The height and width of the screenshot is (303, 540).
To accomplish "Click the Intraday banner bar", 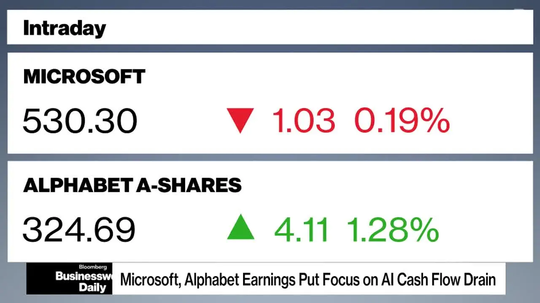I will pyautogui.click(x=270, y=27).
